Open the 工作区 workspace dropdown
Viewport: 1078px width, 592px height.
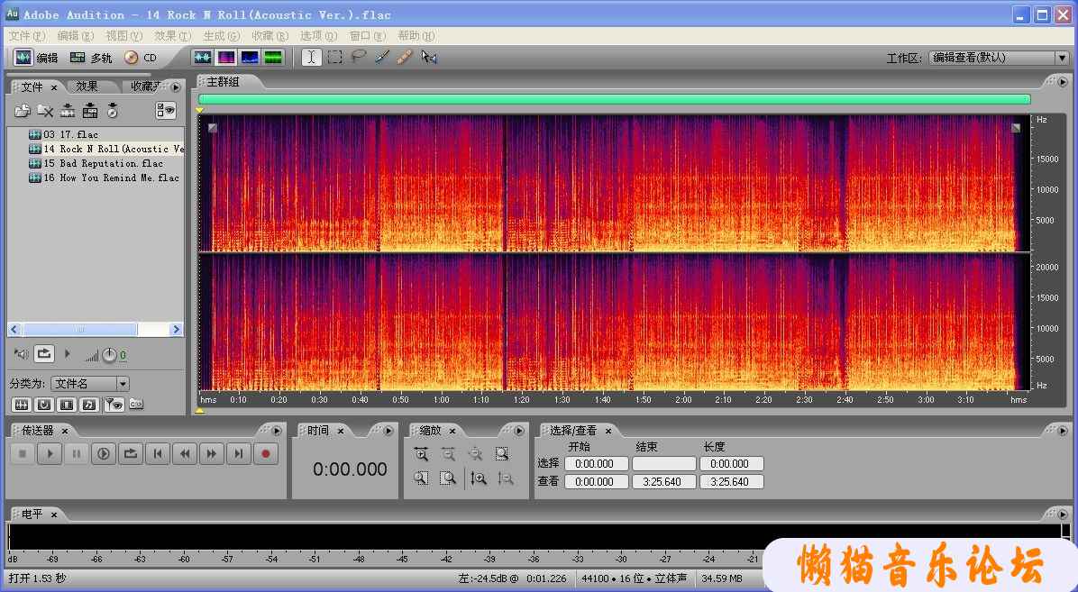coord(999,58)
